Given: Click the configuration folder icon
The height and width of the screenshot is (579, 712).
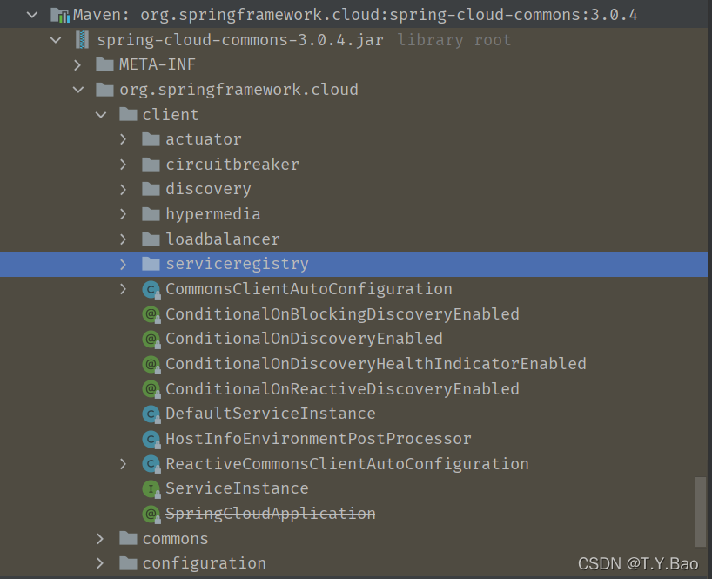Looking at the screenshot, I should pos(128,563).
